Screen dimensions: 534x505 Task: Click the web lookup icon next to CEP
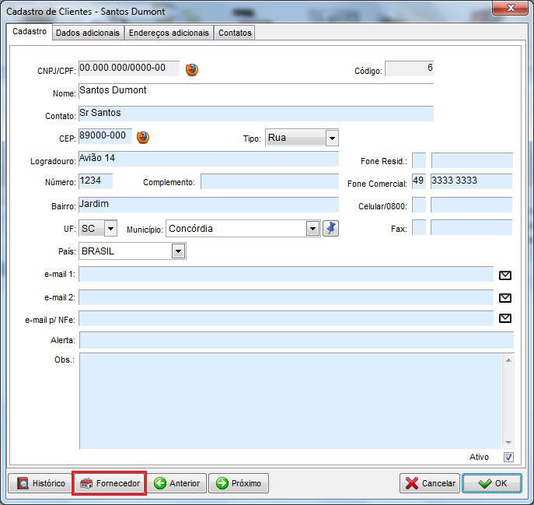click(x=143, y=138)
